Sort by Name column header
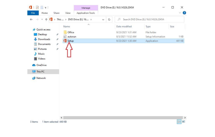The width and height of the screenshot is (215, 137). pos(67,27)
